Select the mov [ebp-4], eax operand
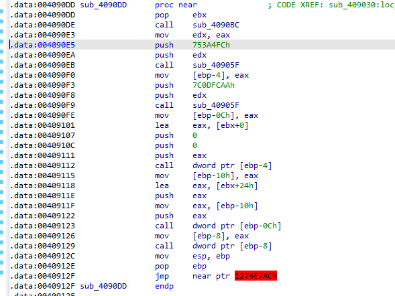Image resolution: width=395 pixels, height=296 pixels. [x=221, y=75]
